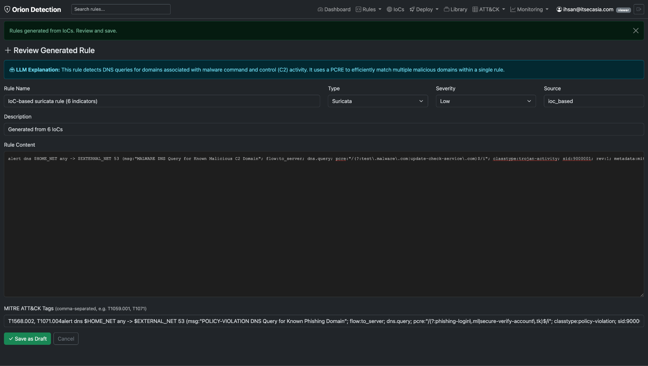Click the Orion Detection shield logo
Screen dimensions: 648x366
tap(7, 9)
